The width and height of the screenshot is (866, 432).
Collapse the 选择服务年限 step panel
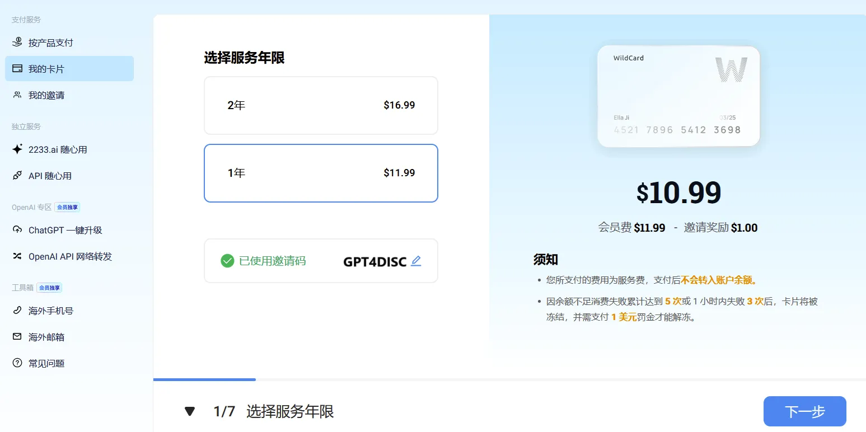tap(190, 411)
